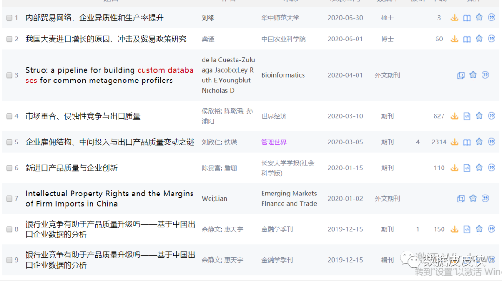Open HTML reading for 市场重合 article
Screen dimensions: 502x283
tap(467, 116)
